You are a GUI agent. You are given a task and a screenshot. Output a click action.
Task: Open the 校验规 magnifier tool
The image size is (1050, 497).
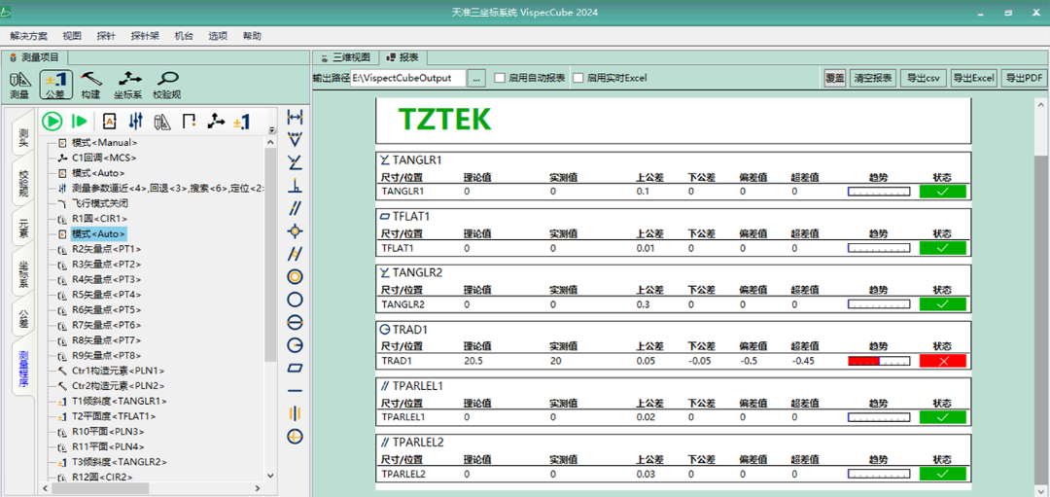167,85
